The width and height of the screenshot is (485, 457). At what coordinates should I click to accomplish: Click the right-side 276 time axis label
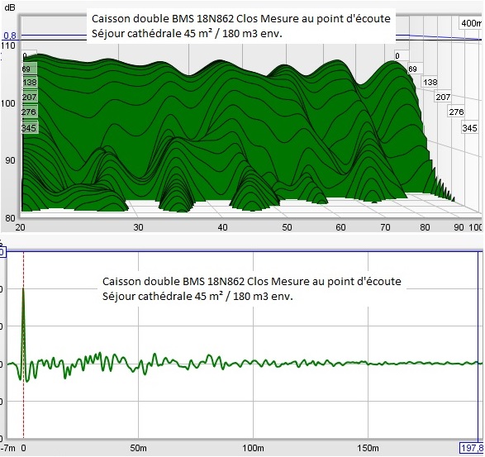coord(456,112)
